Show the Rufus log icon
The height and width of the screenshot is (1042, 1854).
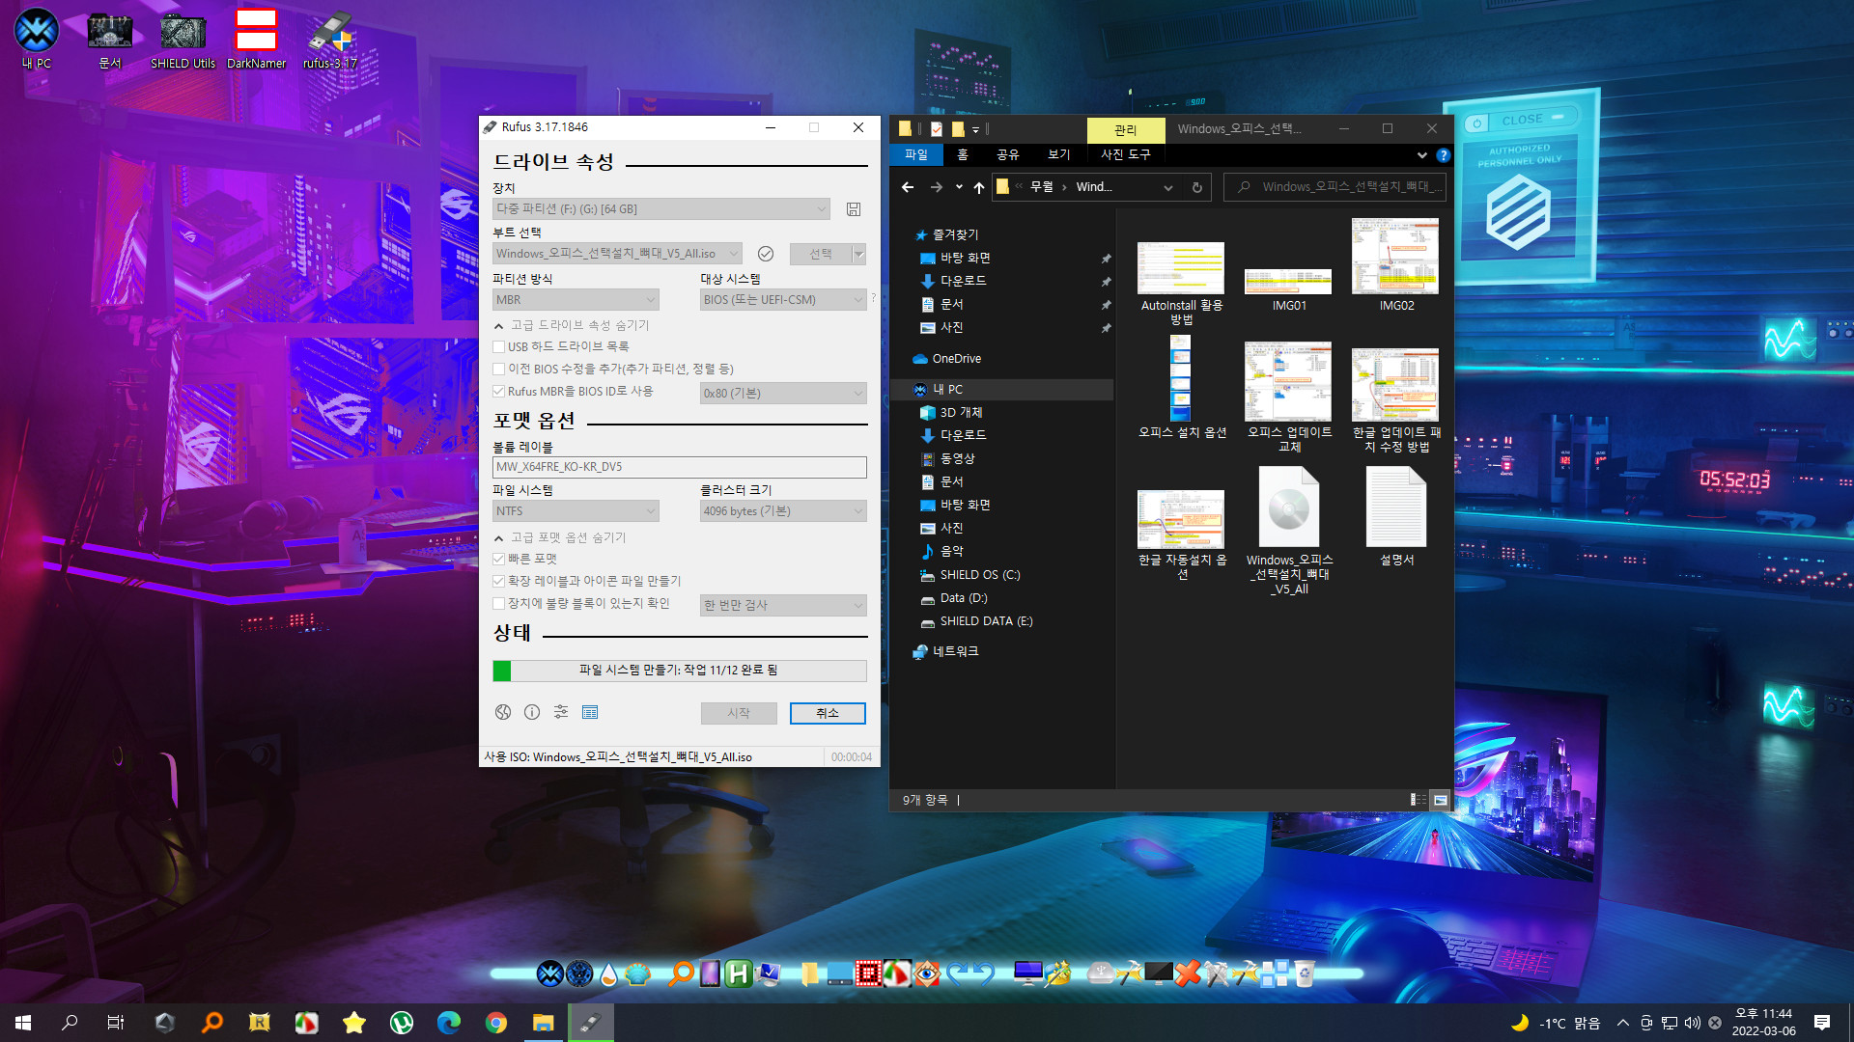590,712
